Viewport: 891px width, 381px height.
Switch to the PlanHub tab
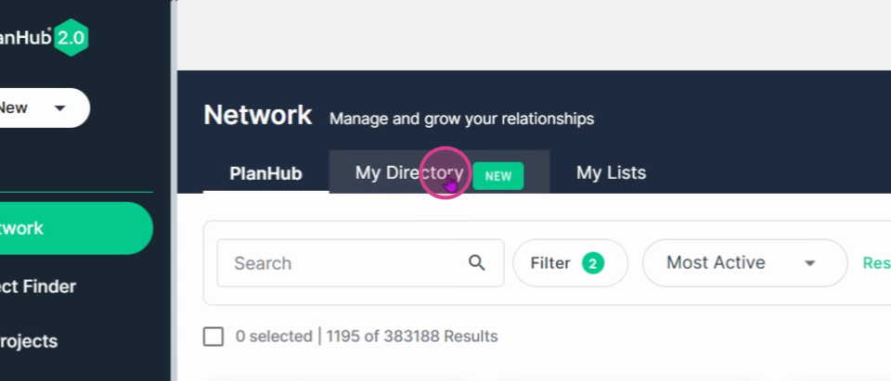[265, 173]
